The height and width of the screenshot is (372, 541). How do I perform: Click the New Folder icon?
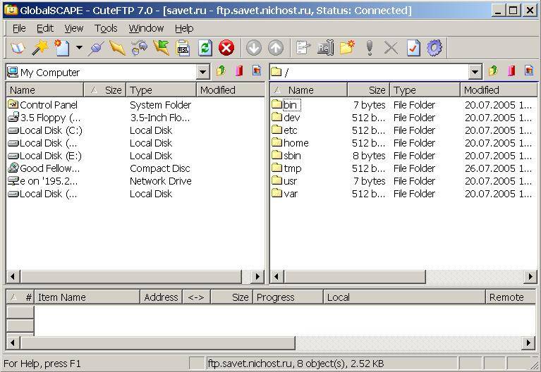347,48
